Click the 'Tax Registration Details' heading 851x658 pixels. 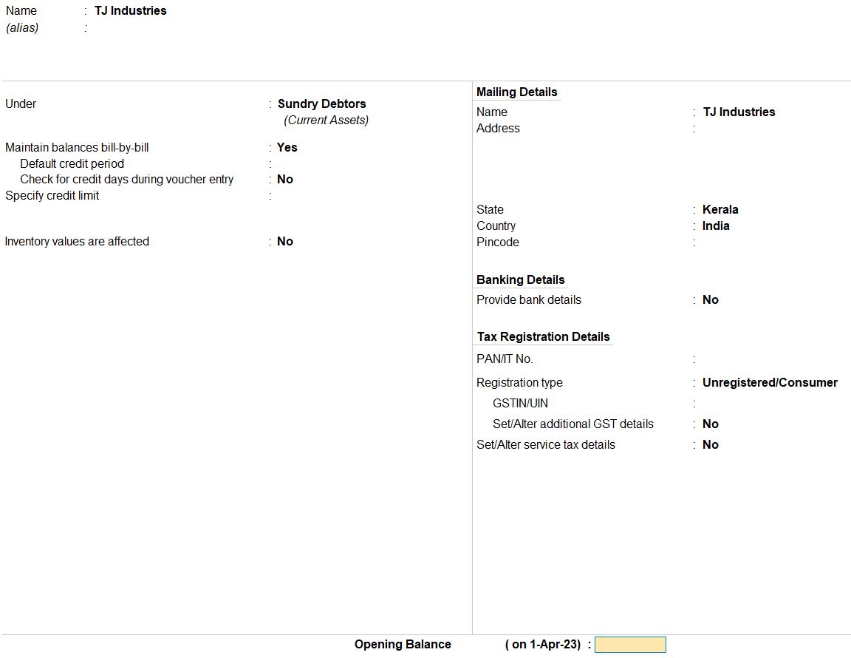click(x=543, y=337)
